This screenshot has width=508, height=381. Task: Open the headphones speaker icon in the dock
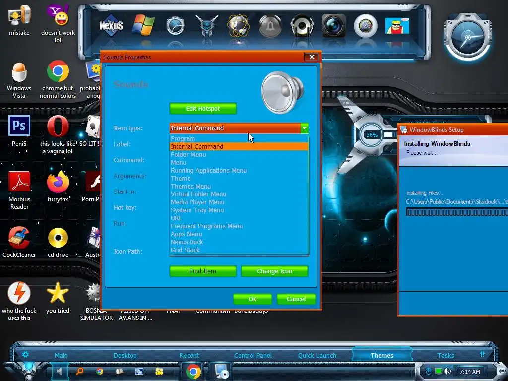pos(302,25)
